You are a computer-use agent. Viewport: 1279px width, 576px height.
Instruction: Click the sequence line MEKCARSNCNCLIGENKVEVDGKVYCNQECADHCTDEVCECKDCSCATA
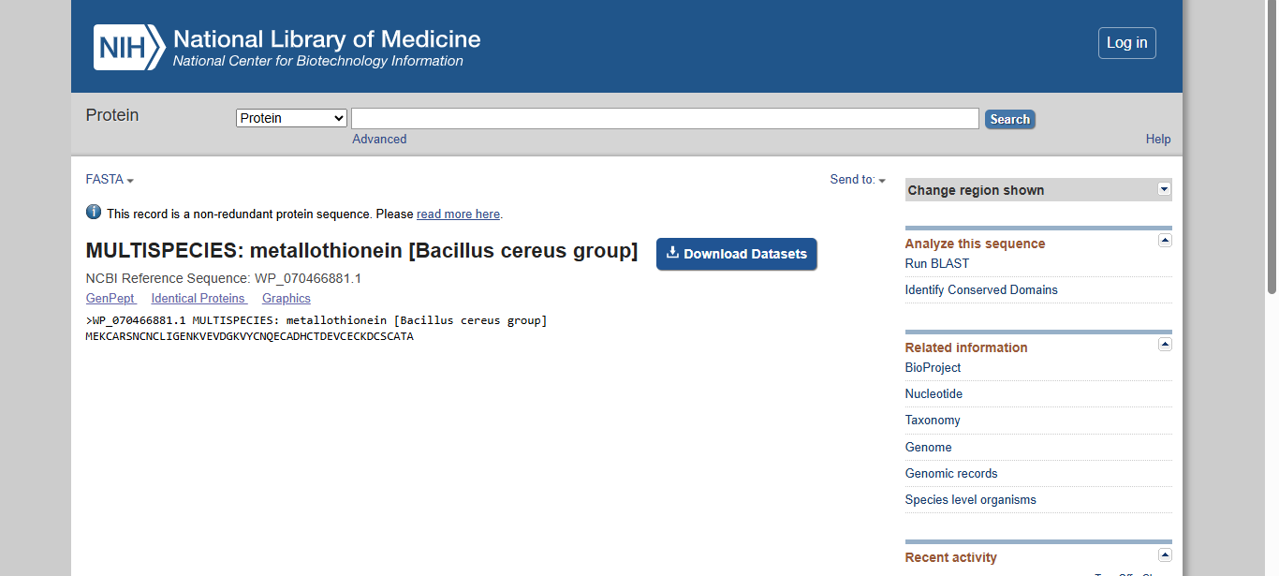(x=249, y=336)
